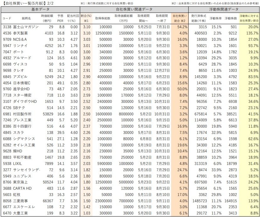This screenshot has width=260, height=217.
Task: Select stock name アルマード
Action: pos(22,58)
